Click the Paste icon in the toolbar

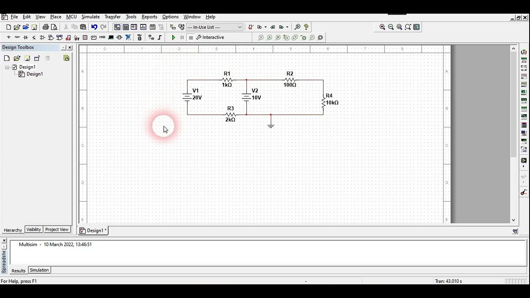click(83, 27)
